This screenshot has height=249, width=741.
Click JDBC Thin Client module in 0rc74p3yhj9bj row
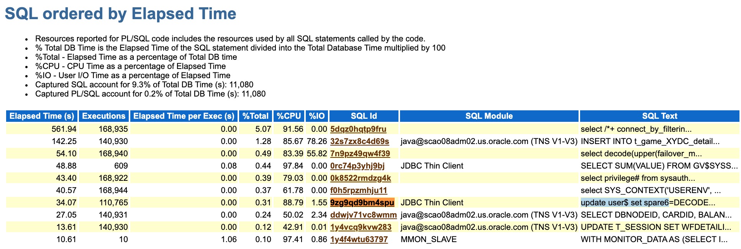pyautogui.click(x=432, y=166)
